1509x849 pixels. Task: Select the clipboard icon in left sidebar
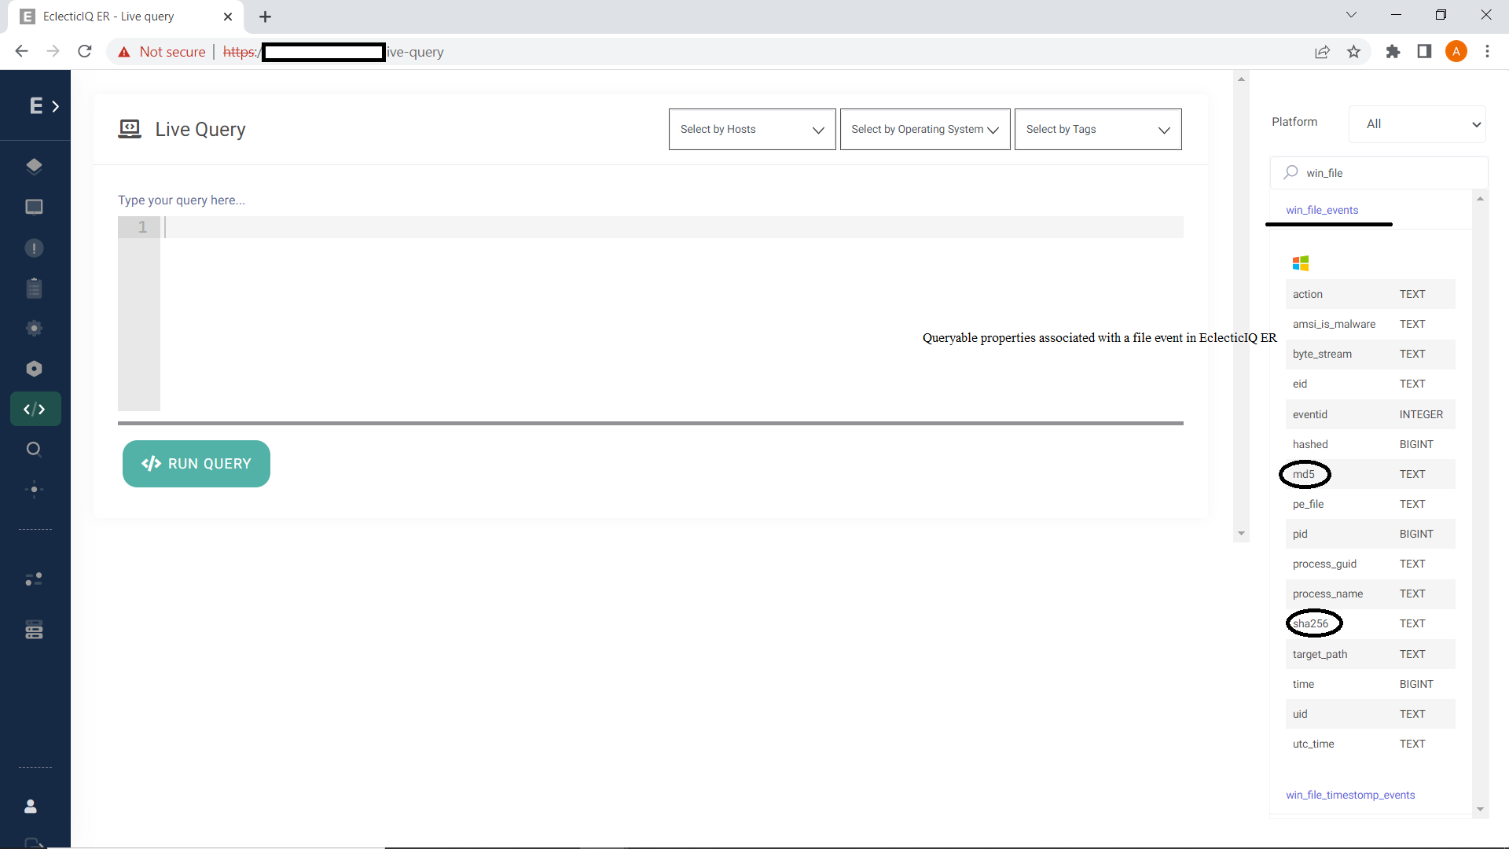(x=35, y=288)
